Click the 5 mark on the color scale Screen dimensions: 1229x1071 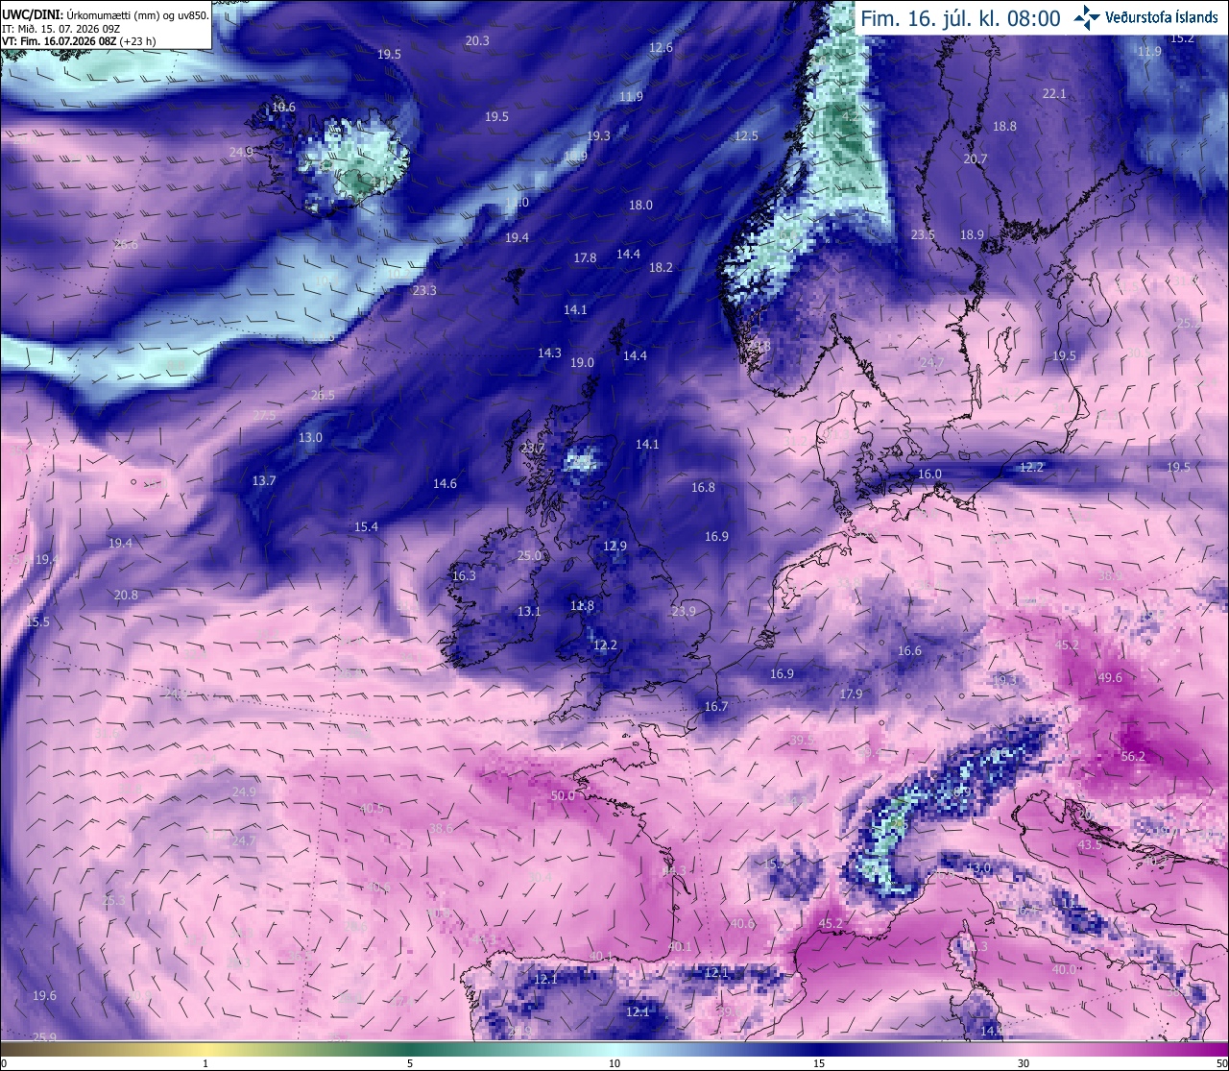(x=410, y=1063)
